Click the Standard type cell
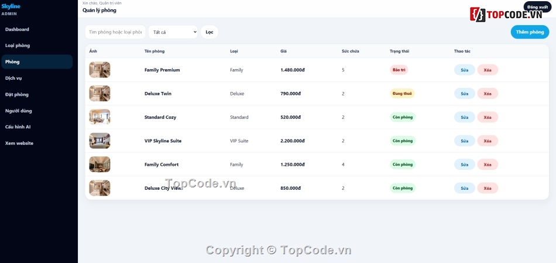This screenshot has height=263, width=556. click(239, 117)
